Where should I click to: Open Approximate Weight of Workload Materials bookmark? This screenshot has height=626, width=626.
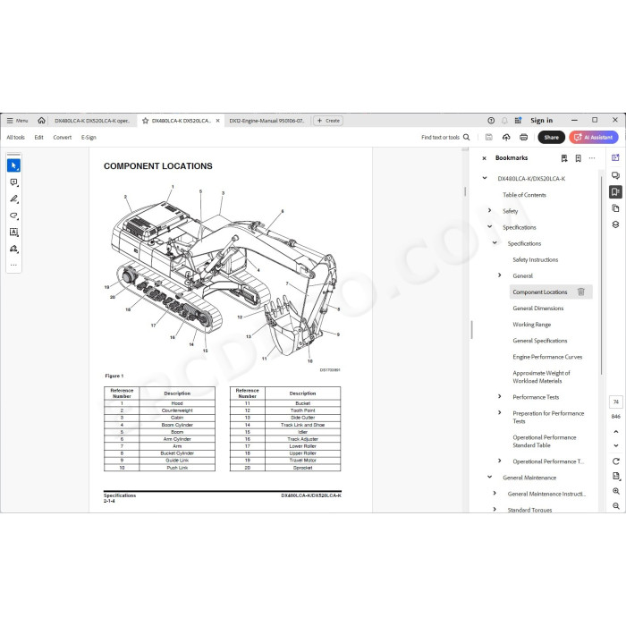point(541,376)
